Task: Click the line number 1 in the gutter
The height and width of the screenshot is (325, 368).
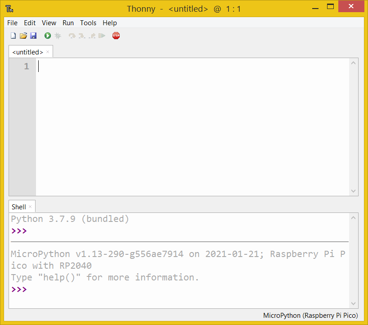Action: pos(27,67)
